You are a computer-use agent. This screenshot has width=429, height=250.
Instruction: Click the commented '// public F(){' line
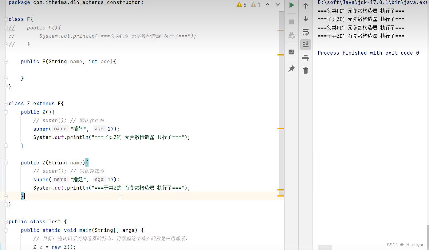[35, 28]
